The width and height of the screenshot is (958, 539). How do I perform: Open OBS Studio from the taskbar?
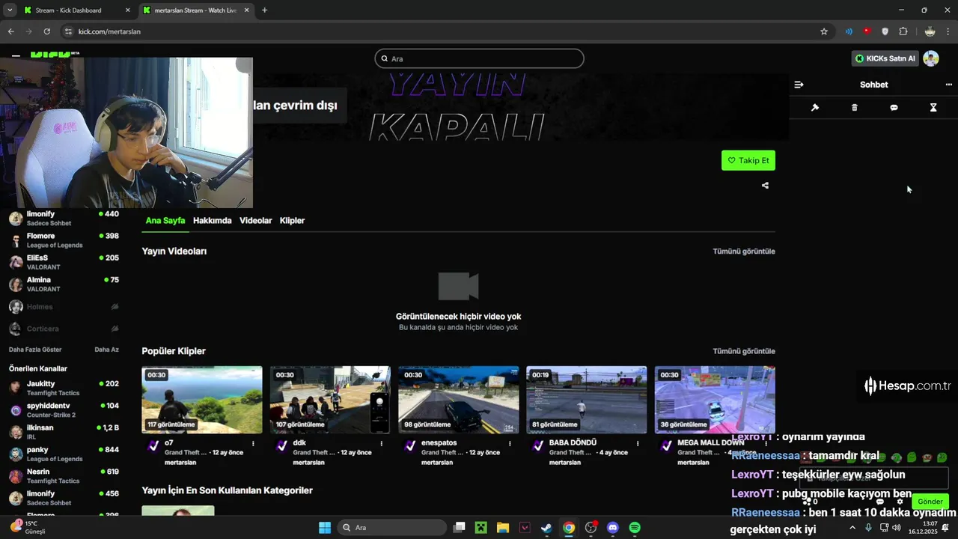tap(591, 528)
